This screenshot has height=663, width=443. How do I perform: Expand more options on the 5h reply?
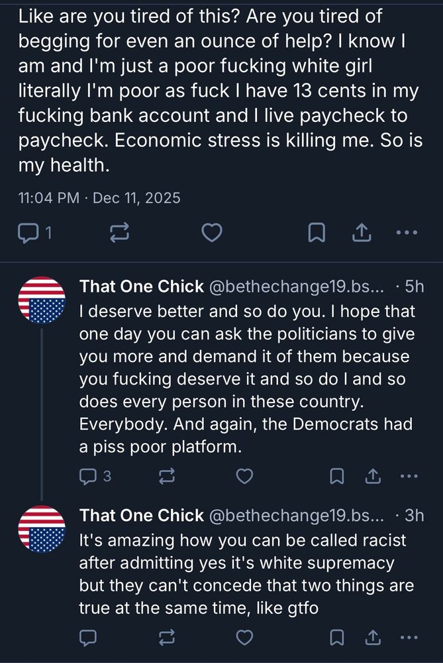(410, 476)
